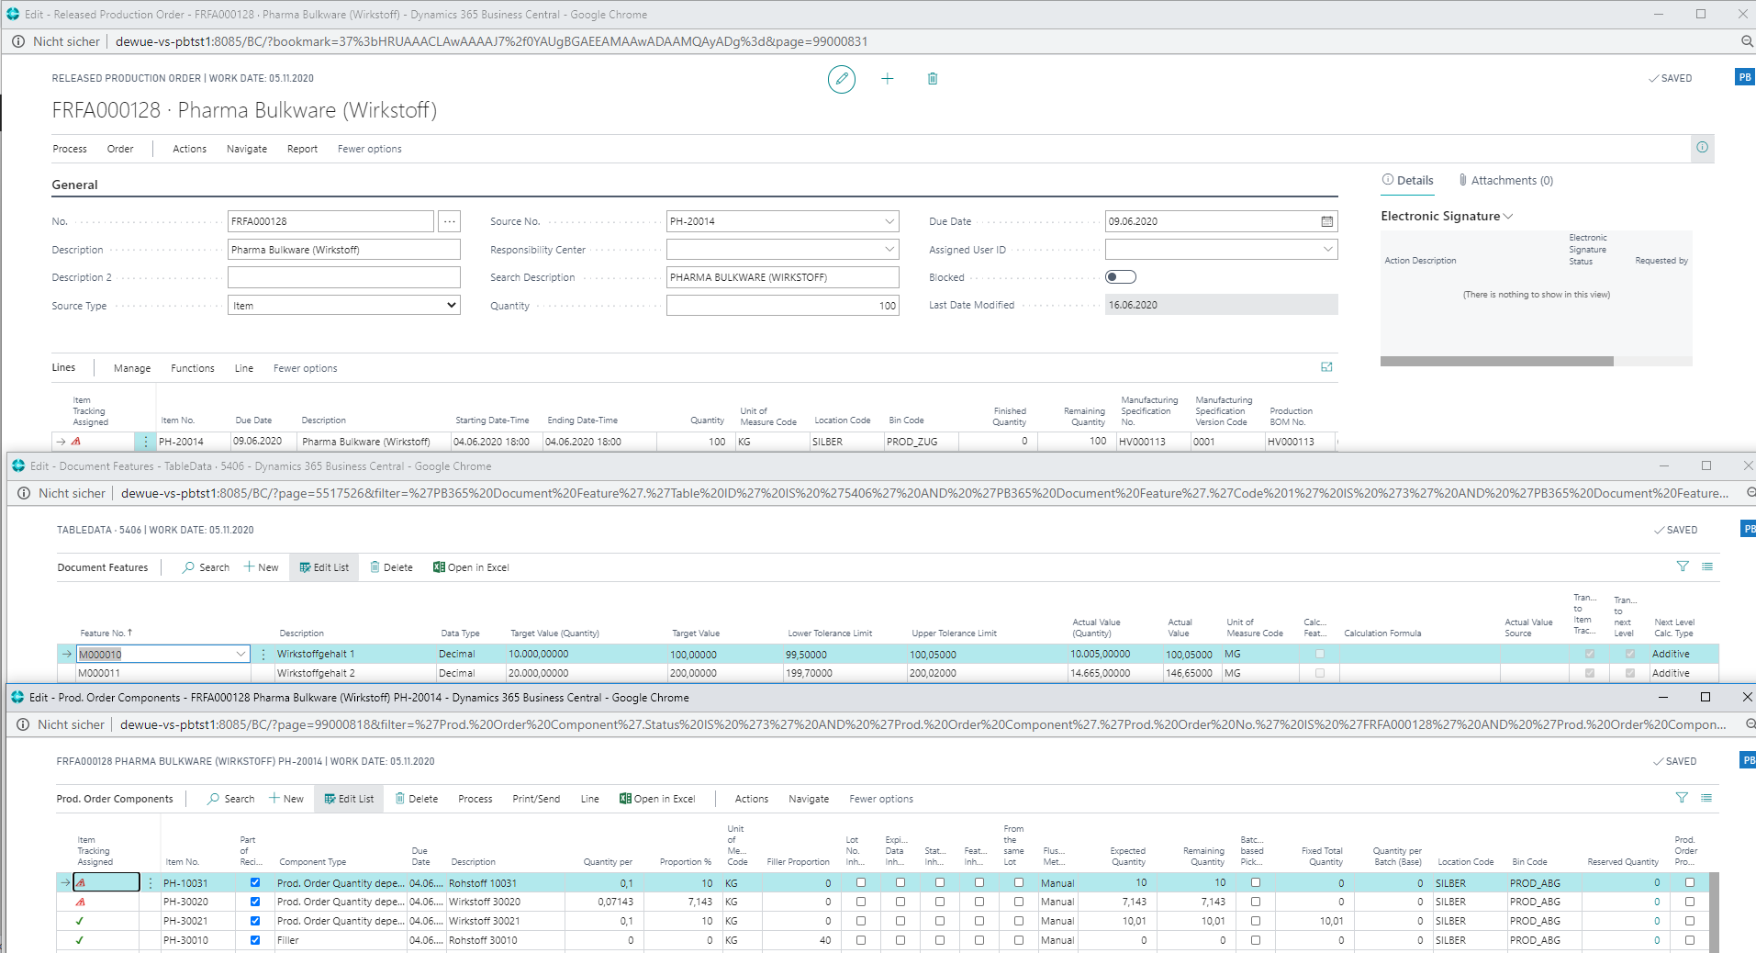Click the trash delete icon in production order
Screen dimensions: 1756x953
(x=933, y=79)
